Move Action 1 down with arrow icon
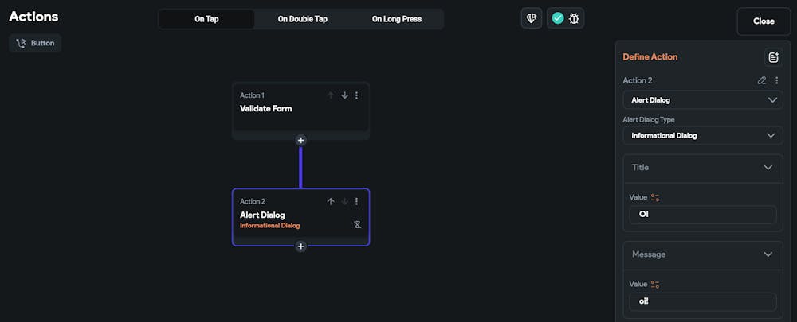This screenshot has width=797, height=322. coord(344,95)
